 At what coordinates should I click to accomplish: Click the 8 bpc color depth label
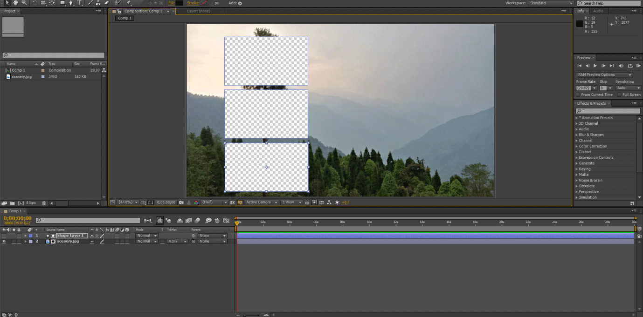(x=31, y=203)
